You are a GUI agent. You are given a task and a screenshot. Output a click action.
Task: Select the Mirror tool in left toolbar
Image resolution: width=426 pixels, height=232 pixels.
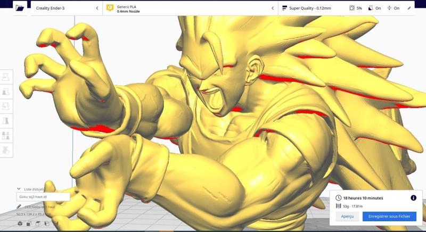coord(6,120)
